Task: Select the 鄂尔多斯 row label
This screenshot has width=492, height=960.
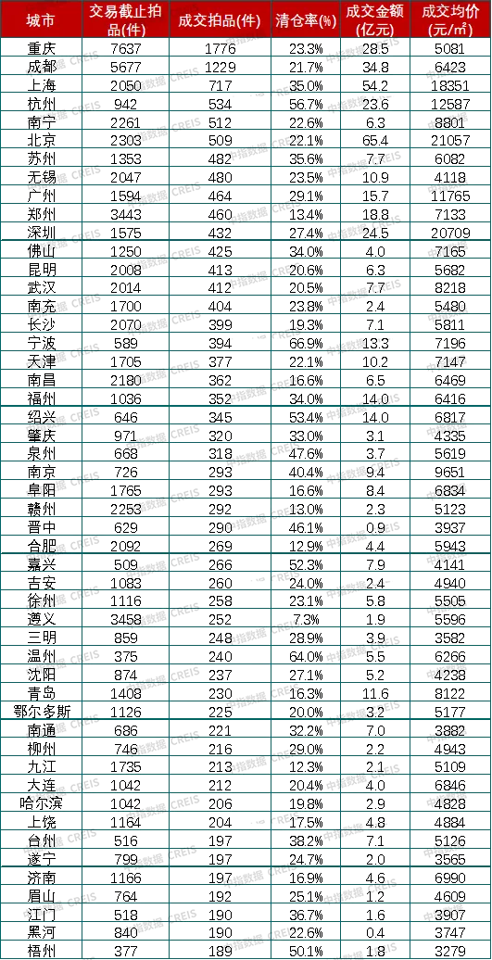Action: click(41, 712)
